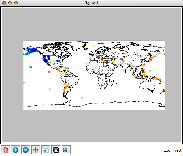Save the figure with floppy disk icon

point(66,150)
